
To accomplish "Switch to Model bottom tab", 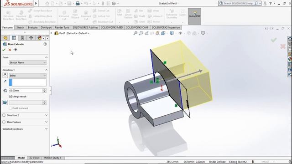I will pos(21,158).
